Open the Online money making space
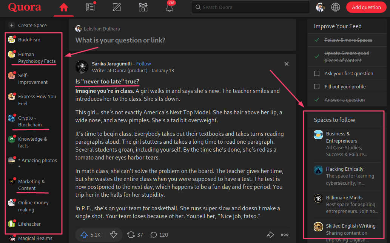The image size is (390, 243). 33,206
